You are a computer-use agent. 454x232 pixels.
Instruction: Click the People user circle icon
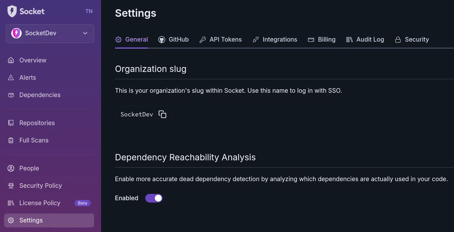[x=11, y=168]
